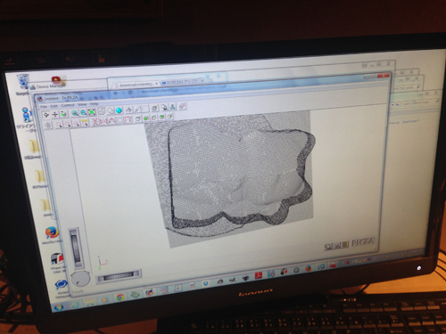Open Firefox from the taskbar
The height and width of the screenshot is (334, 446).
coord(309,268)
